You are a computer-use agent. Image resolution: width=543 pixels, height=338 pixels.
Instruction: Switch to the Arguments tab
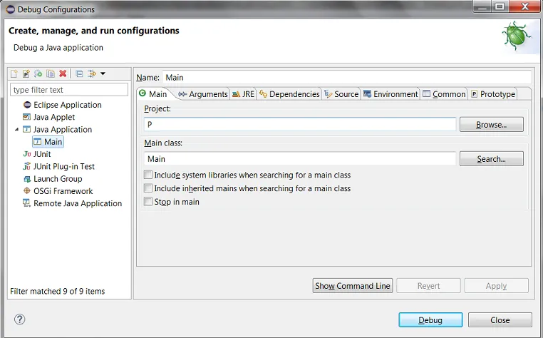pyautogui.click(x=202, y=94)
